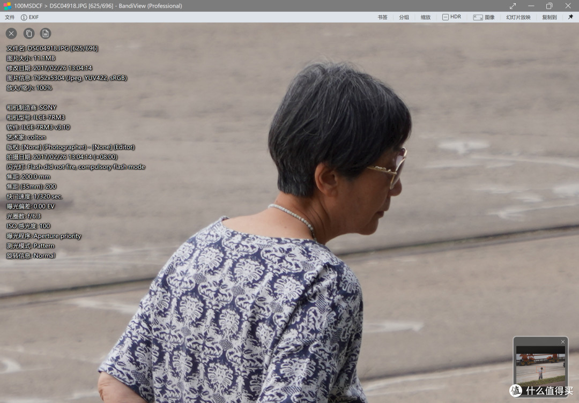Image resolution: width=579 pixels, height=403 pixels.
Task: Open EXIF details as text document
Action: point(46,34)
